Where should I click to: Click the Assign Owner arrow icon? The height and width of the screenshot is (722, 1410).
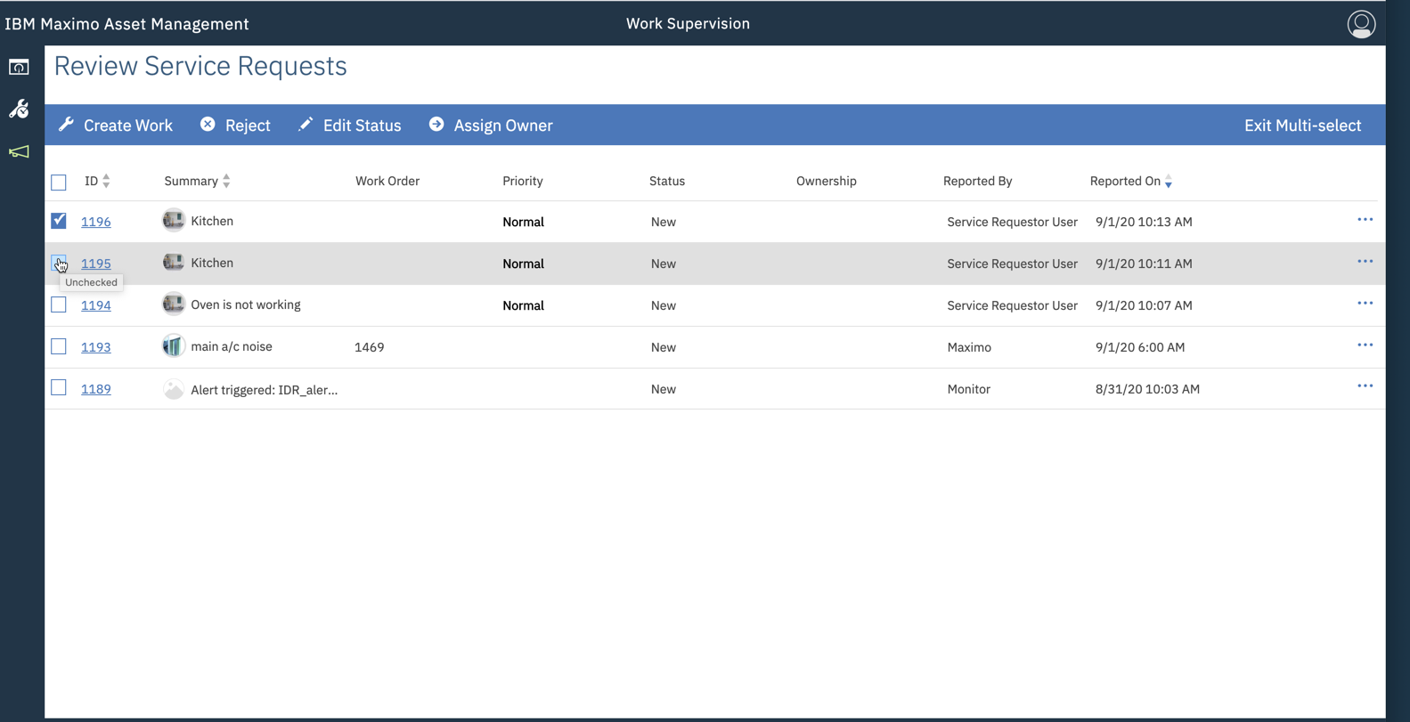pos(436,125)
